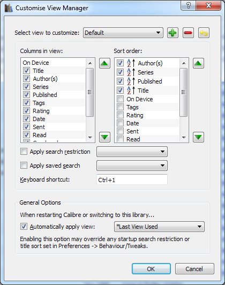Image resolution: width=225 pixels, height=285 pixels.
Task: Expand the Last View Used dropdown
Action: pos(159,227)
